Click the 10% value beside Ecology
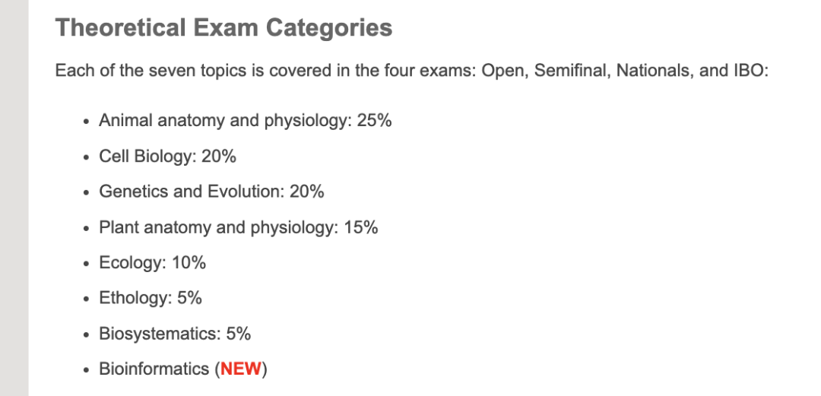The width and height of the screenshot is (821, 396). pos(189,263)
